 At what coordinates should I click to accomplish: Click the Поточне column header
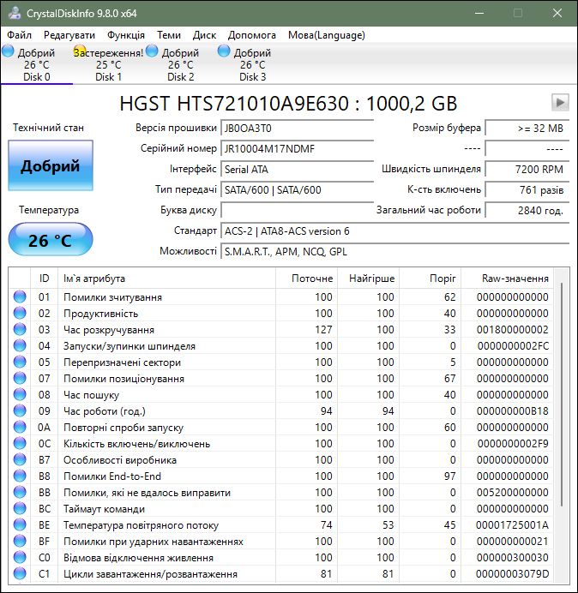coord(306,279)
